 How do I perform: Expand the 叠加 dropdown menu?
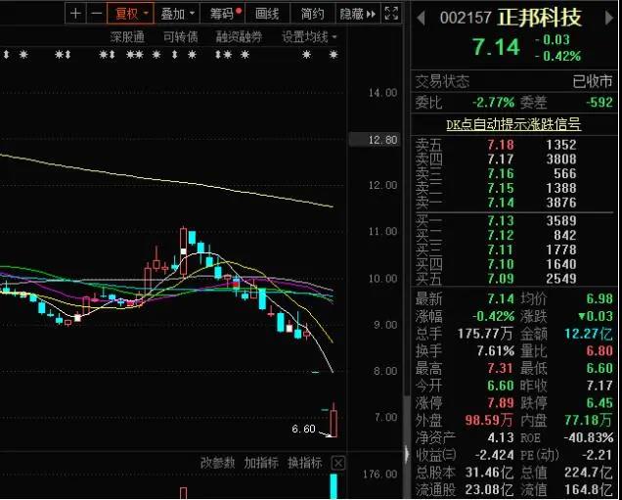(x=177, y=14)
